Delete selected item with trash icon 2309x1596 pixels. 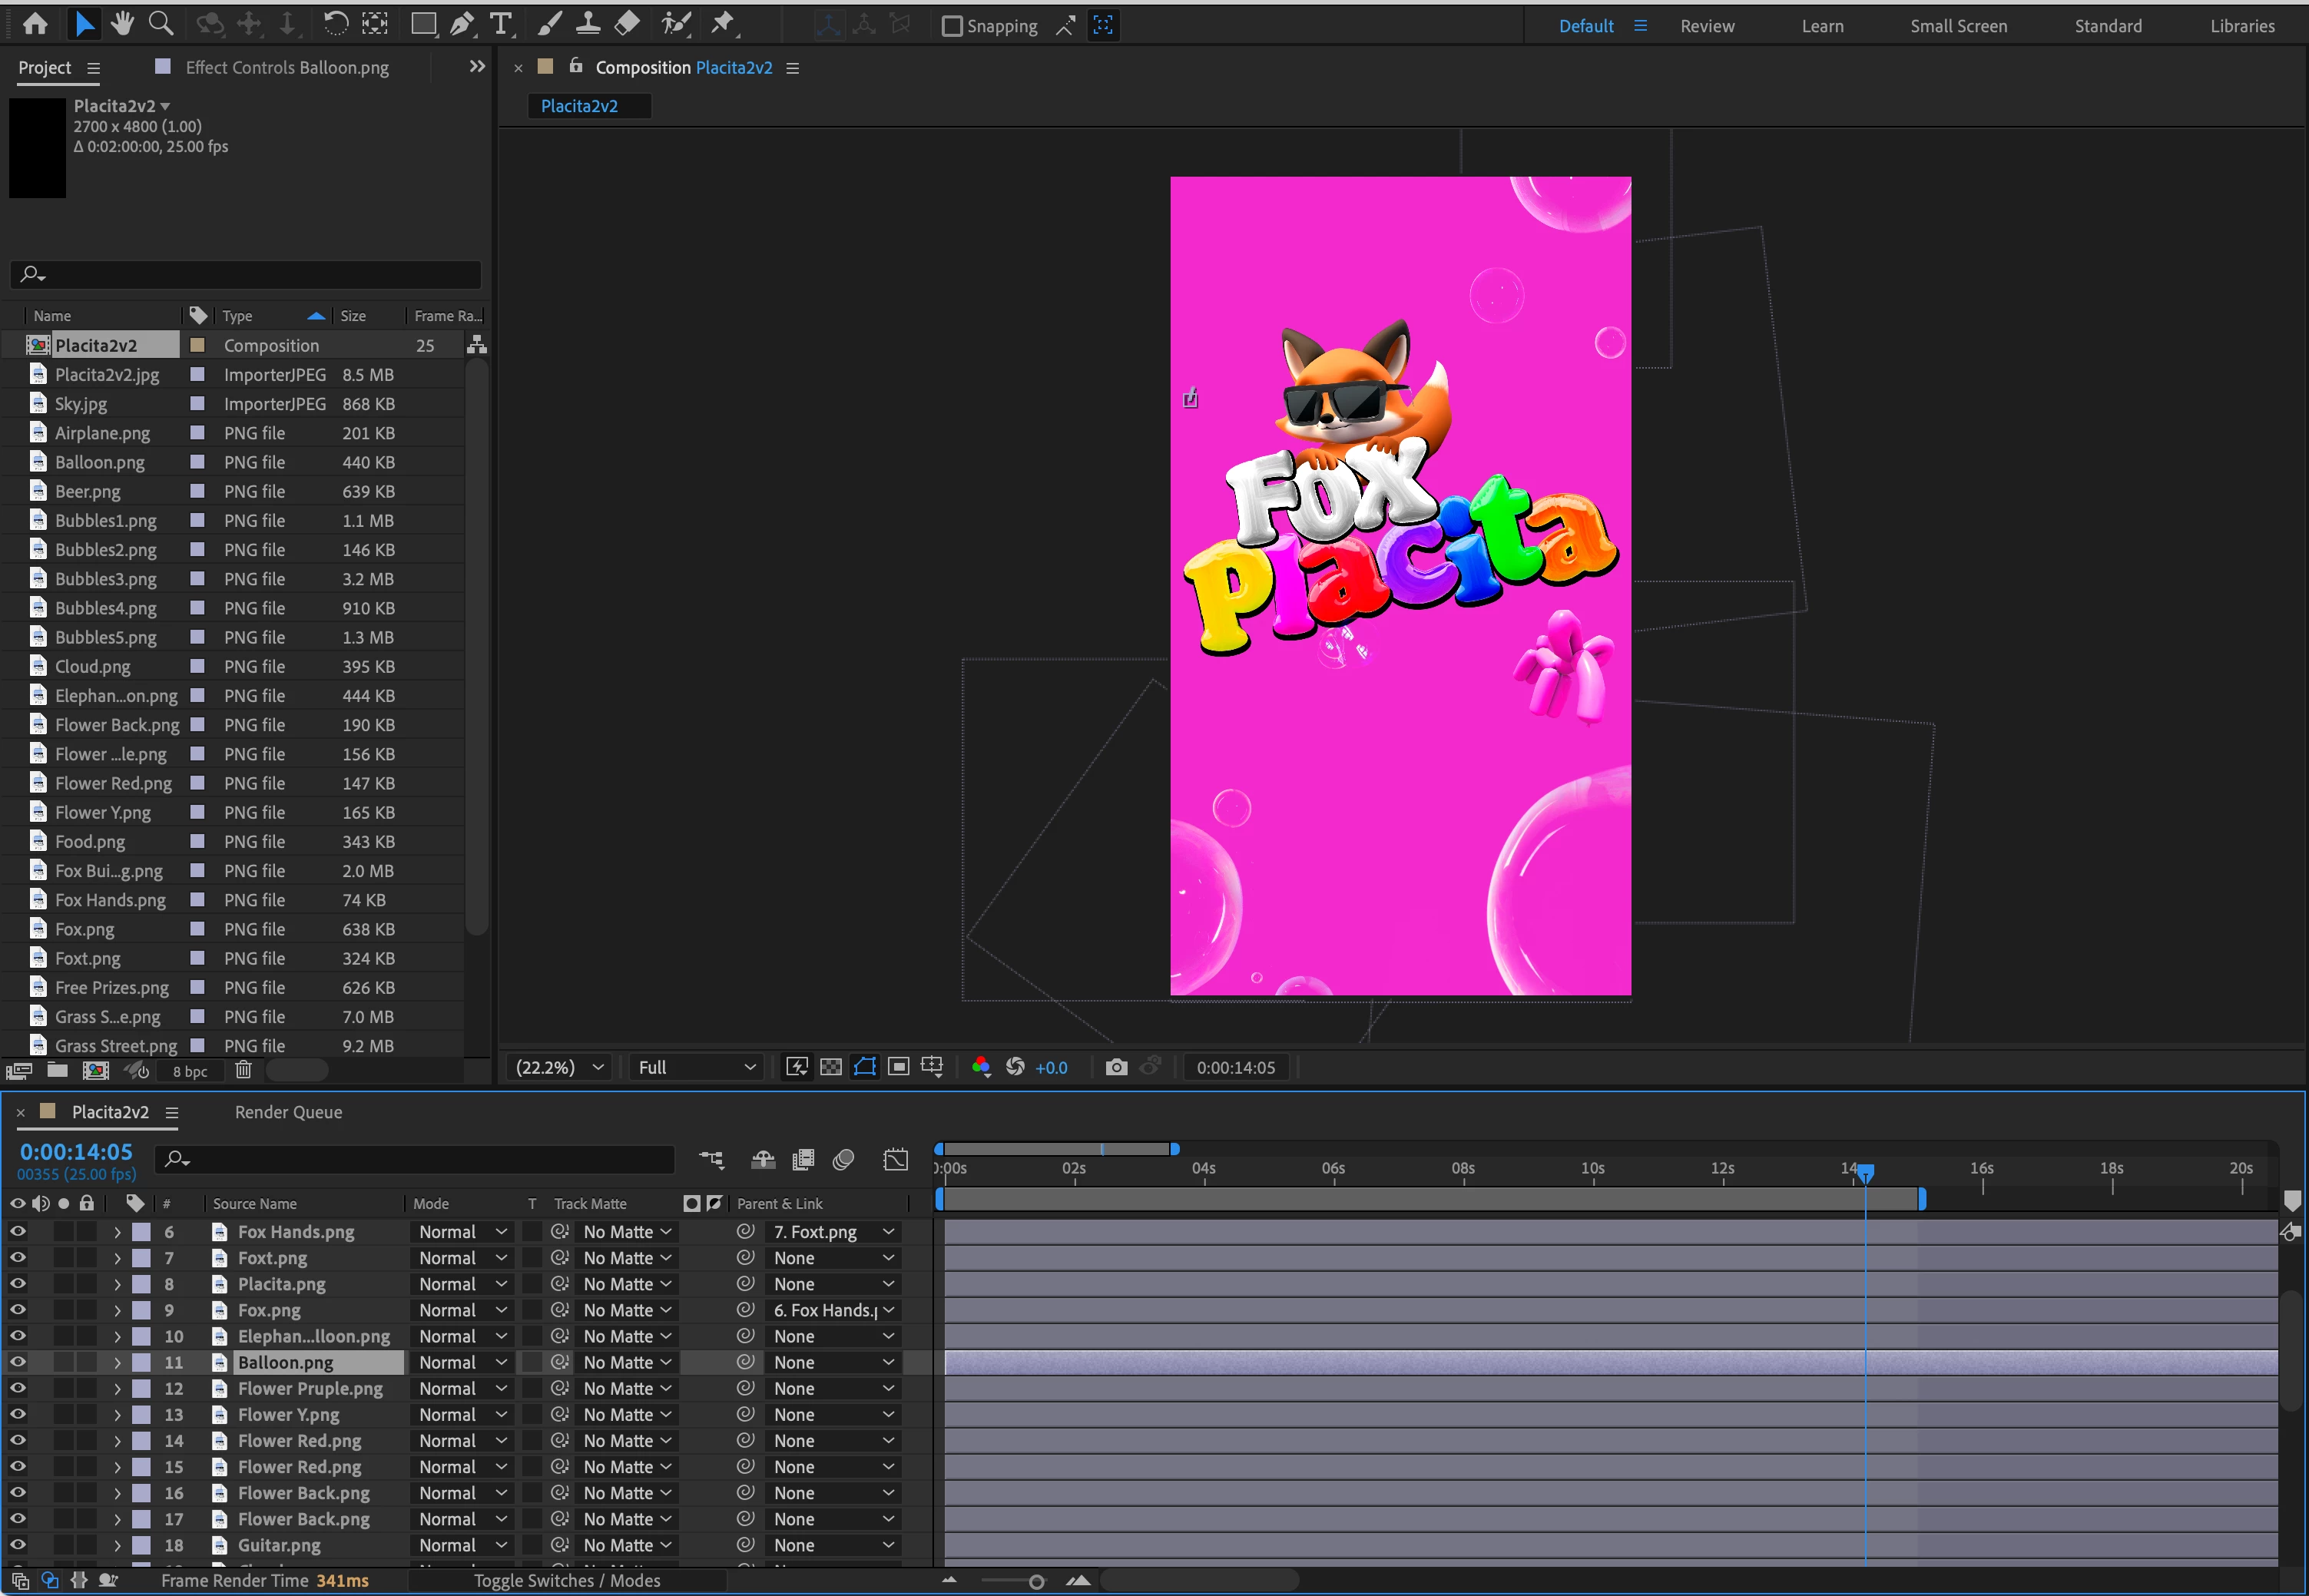point(243,1070)
